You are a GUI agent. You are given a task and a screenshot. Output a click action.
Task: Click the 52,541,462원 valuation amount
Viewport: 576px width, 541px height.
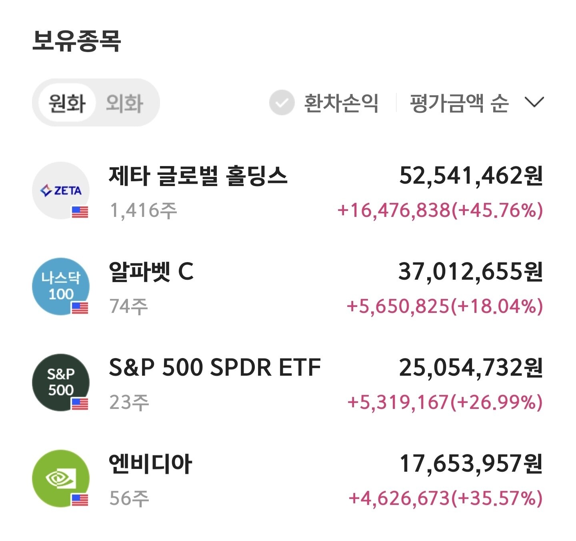[471, 176]
